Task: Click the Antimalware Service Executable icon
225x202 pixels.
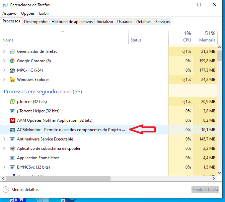Action: coord(12,139)
